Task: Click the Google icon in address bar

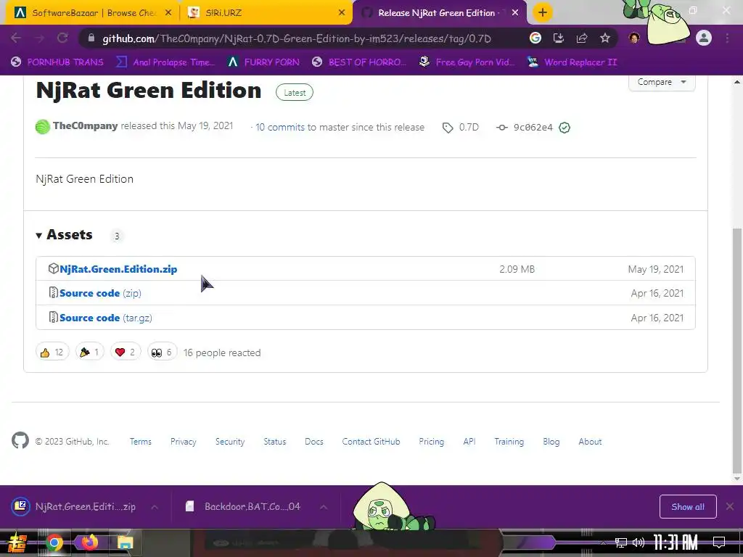Action: click(x=535, y=38)
